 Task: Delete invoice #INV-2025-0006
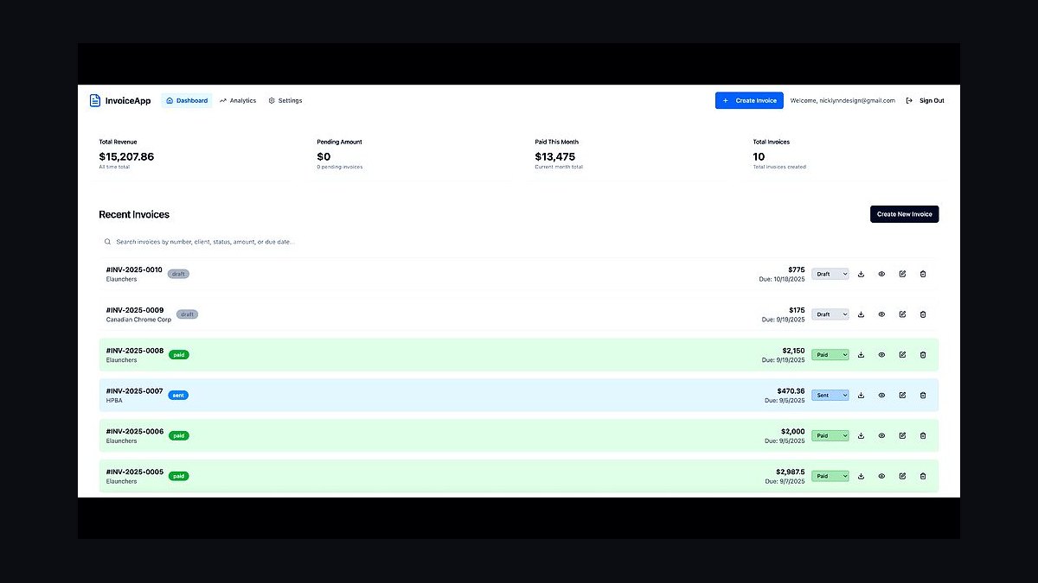coord(923,435)
